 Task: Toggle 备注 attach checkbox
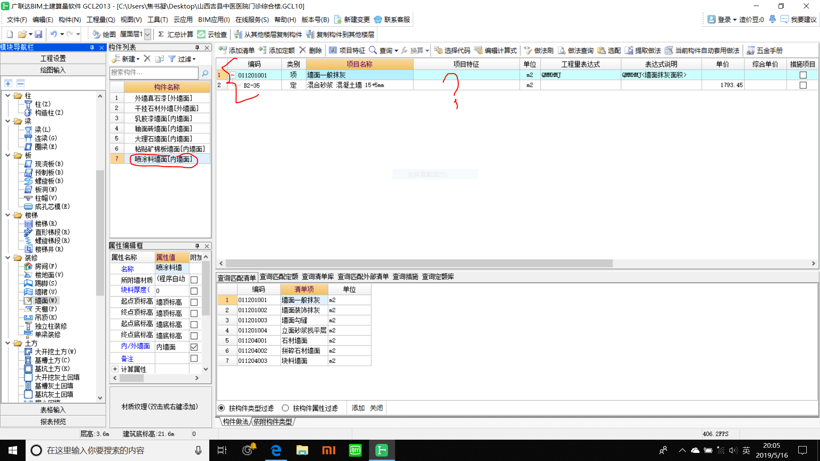click(x=194, y=359)
